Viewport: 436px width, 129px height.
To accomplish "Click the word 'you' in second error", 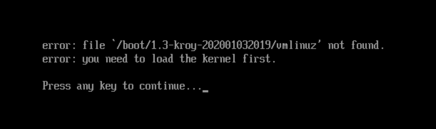I will [91, 59].
